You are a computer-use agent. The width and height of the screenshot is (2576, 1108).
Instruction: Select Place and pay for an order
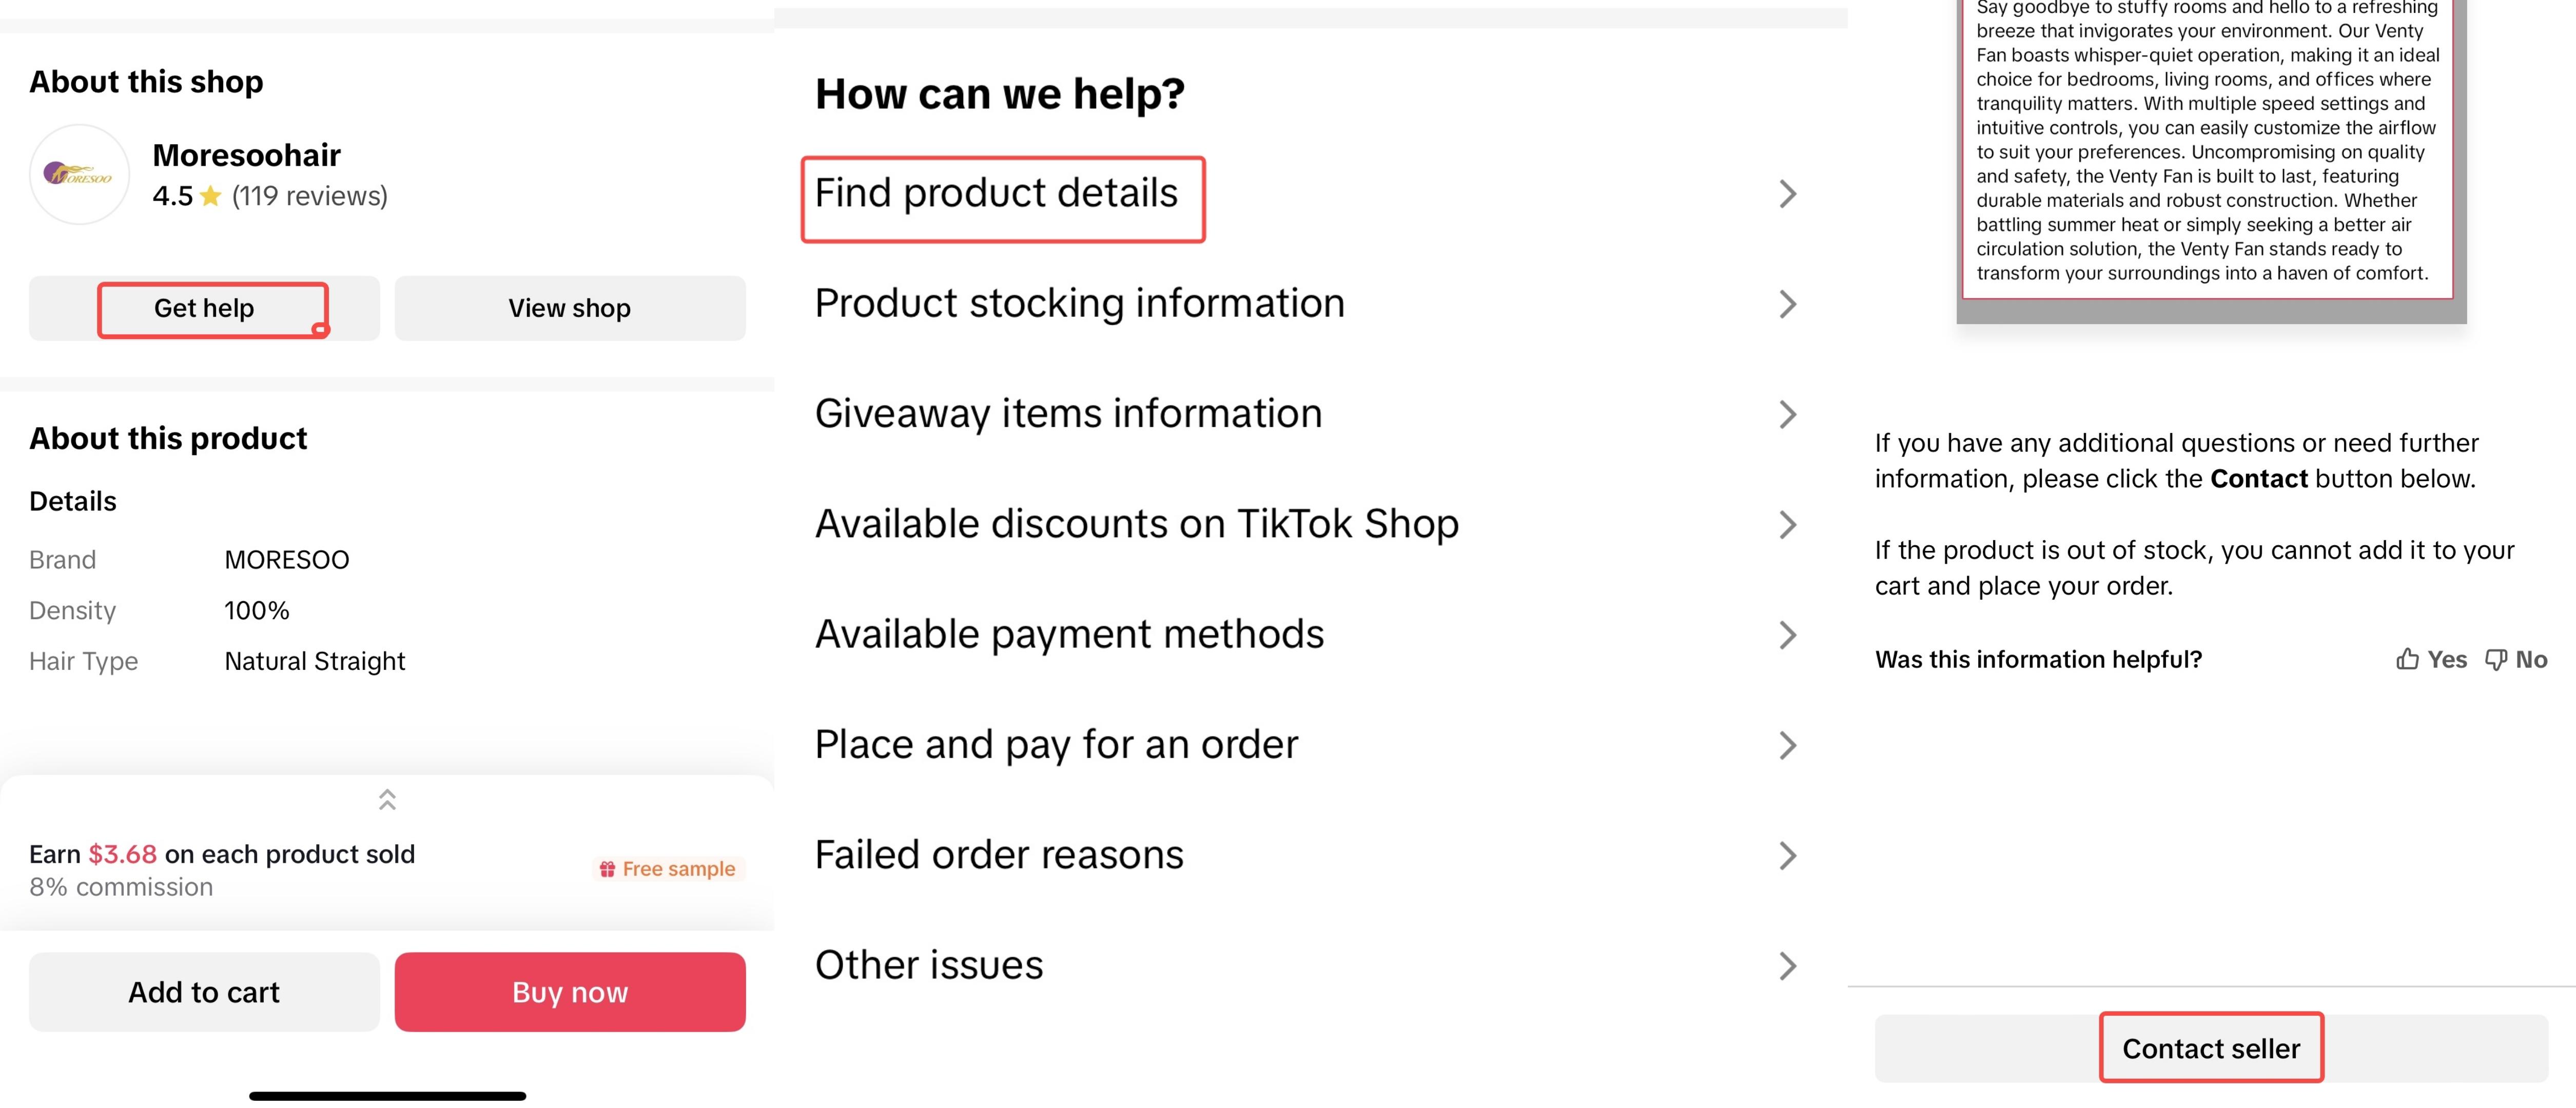1056,745
